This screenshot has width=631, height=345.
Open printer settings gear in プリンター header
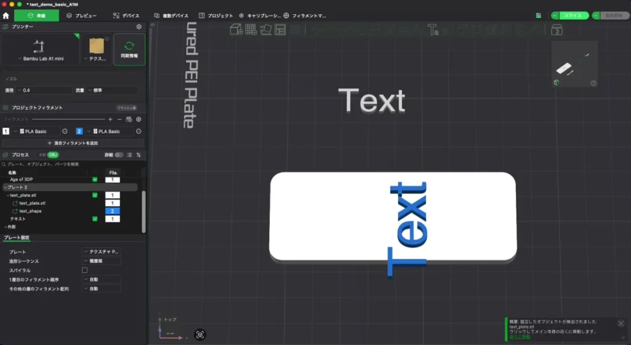[x=139, y=26]
